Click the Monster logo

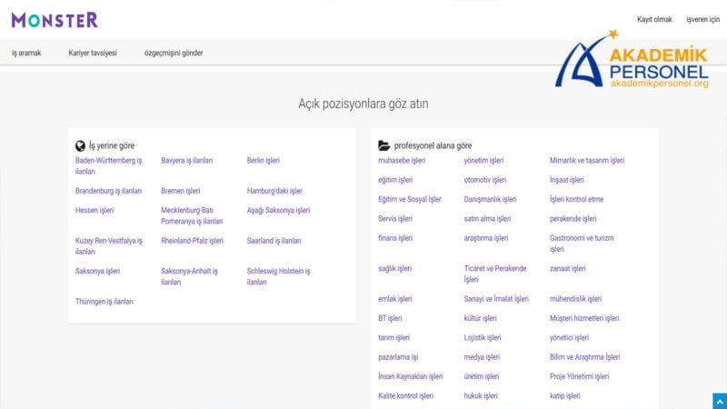(x=55, y=19)
